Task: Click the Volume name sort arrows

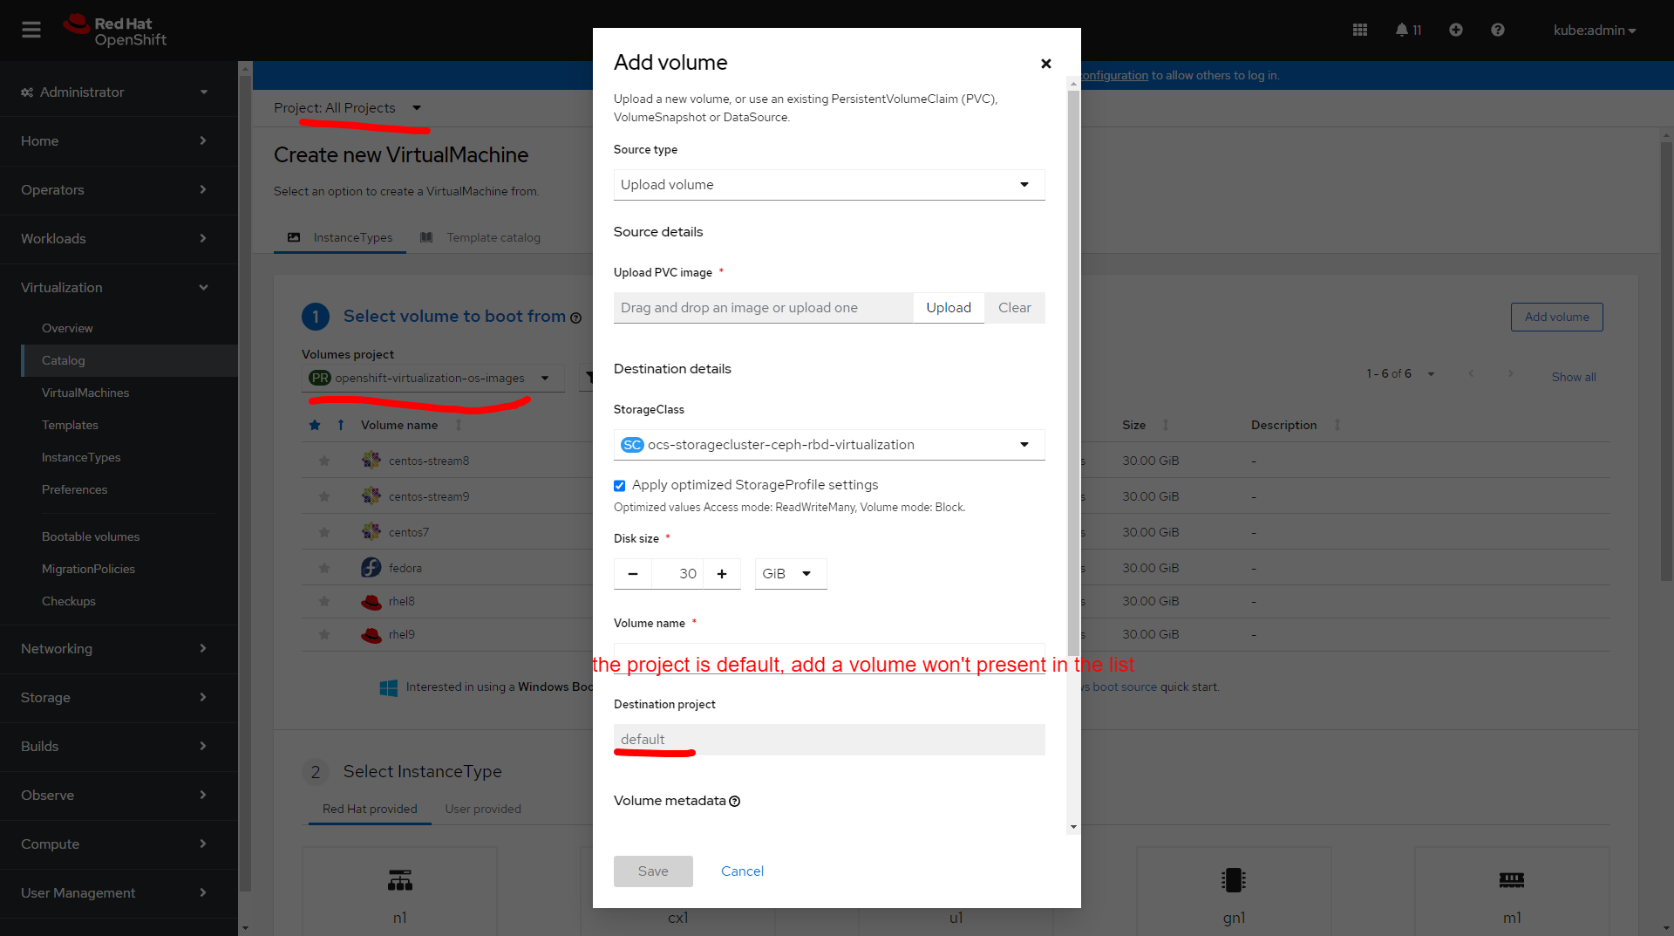Action: tap(459, 425)
